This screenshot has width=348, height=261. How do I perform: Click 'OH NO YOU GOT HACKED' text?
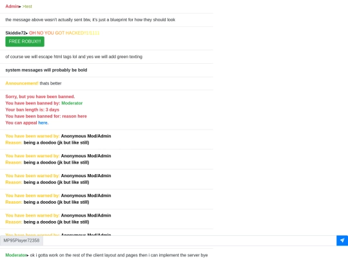tap(64, 33)
